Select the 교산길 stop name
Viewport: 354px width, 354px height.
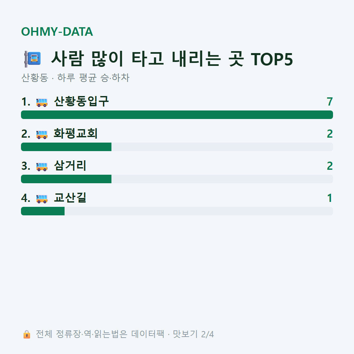point(70,198)
